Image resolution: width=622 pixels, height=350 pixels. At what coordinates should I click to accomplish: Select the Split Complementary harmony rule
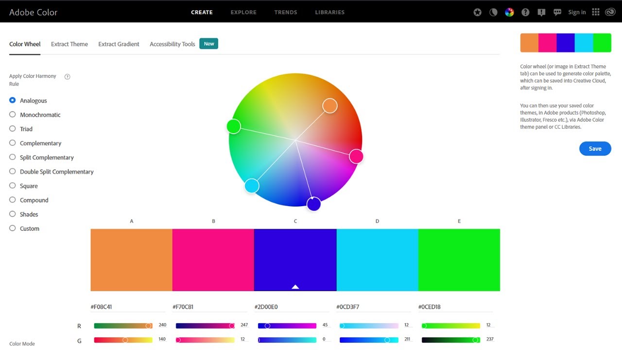click(x=42, y=157)
